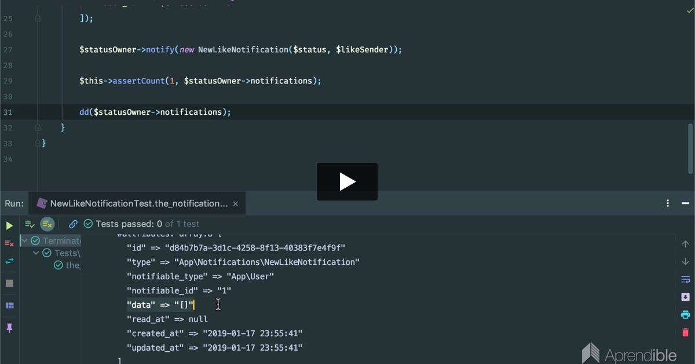Click the rerun failed tests icon

click(9, 243)
